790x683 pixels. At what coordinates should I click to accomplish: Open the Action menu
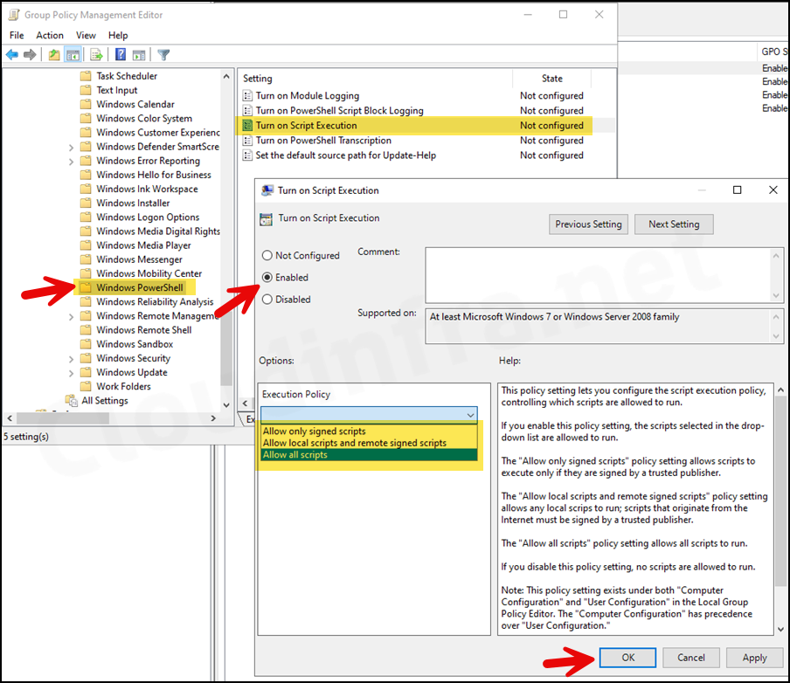50,35
